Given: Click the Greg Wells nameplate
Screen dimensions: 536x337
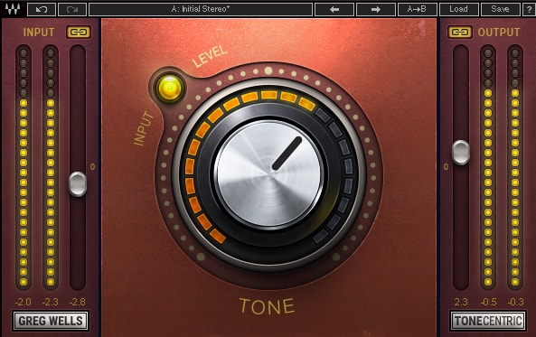Looking at the screenshot, I should click(51, 321).
